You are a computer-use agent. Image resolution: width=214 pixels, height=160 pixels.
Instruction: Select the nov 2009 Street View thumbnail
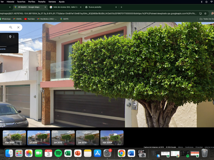(112, 138)
